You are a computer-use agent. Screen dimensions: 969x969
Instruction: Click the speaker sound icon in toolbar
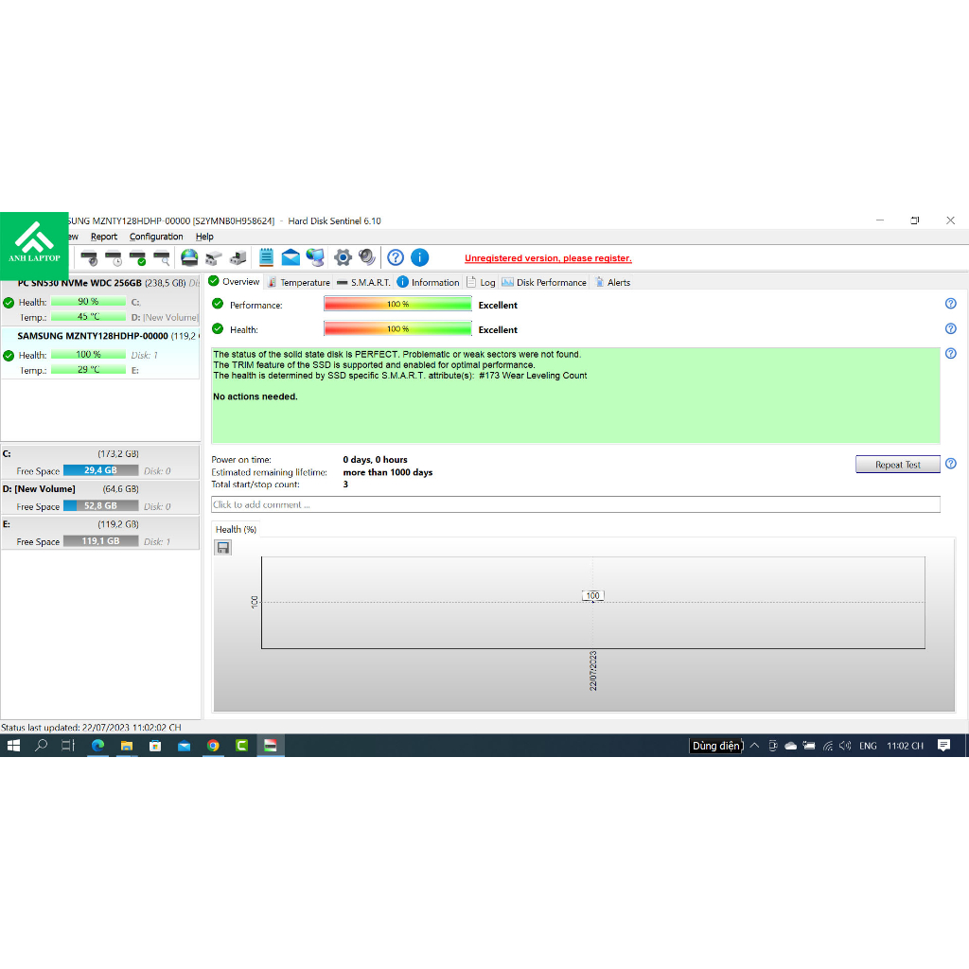367,257
